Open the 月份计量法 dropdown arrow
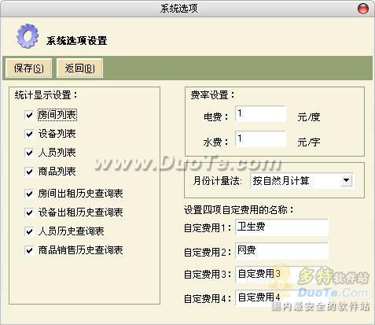This screenshot has width=375, height=325. (x=347, y=180)
